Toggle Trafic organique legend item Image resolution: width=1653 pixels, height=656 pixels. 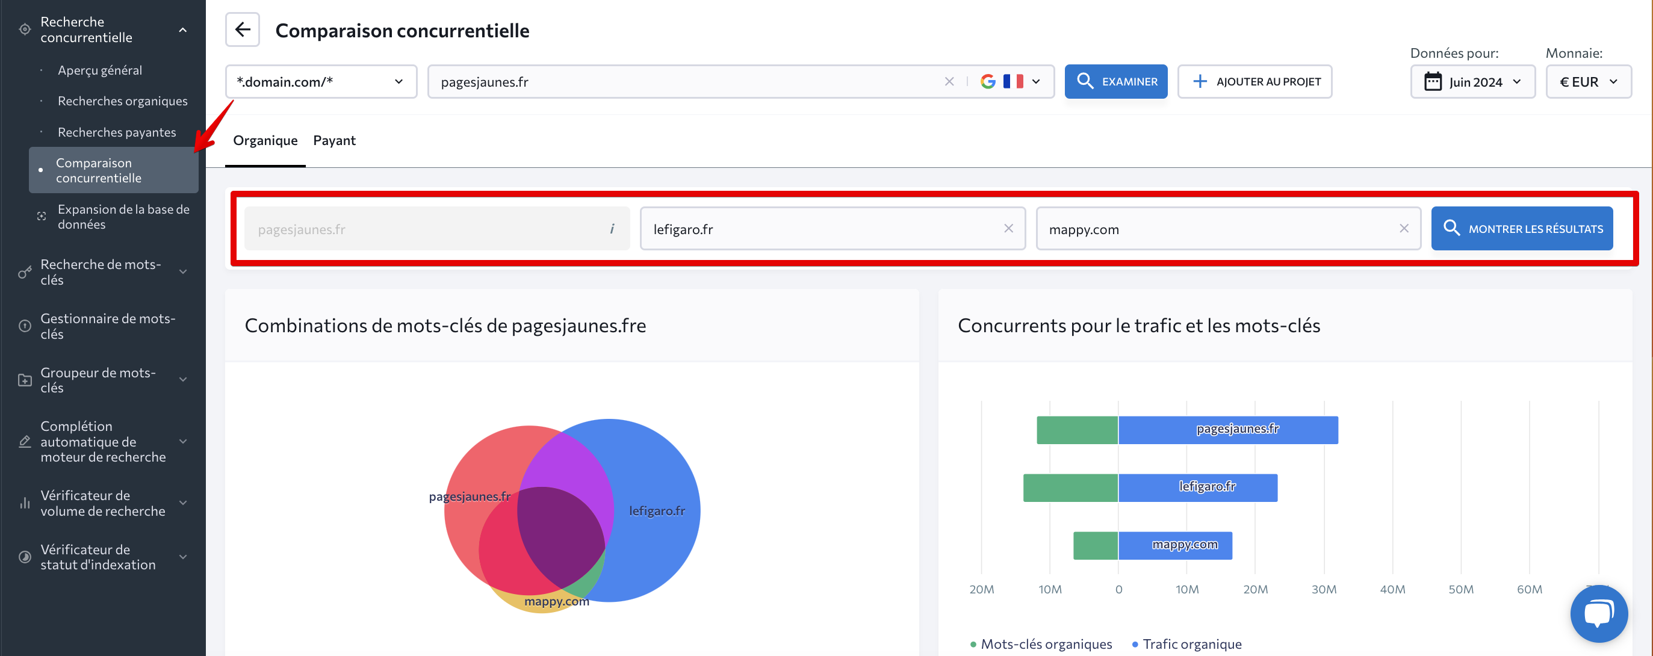click(1186, 644)
